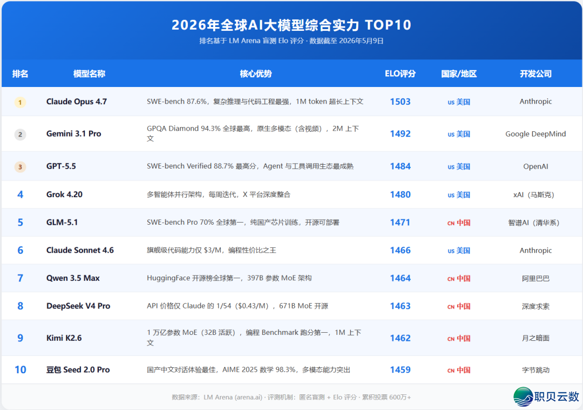The width and height of the screenshot is (583, 410).
Task: Select the ELO评分 column header
Action: tap(400, 73)
